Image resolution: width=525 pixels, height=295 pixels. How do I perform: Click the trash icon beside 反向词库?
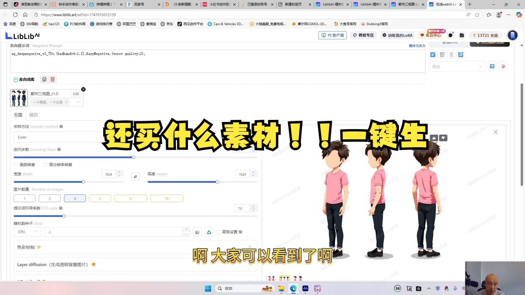(x=52, y=79)
